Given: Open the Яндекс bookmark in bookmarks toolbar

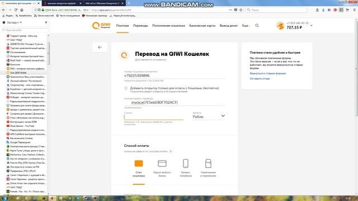Looking at the screenshot, I should pyautogui.click(x=7, y=16).
